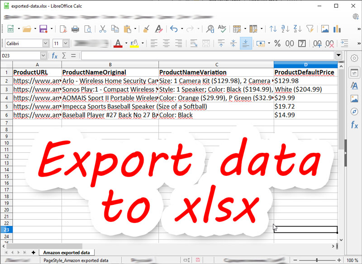This screenshot has width=362, height=264.
Task: Click the Formula equals icon
Action: (73, 56)
